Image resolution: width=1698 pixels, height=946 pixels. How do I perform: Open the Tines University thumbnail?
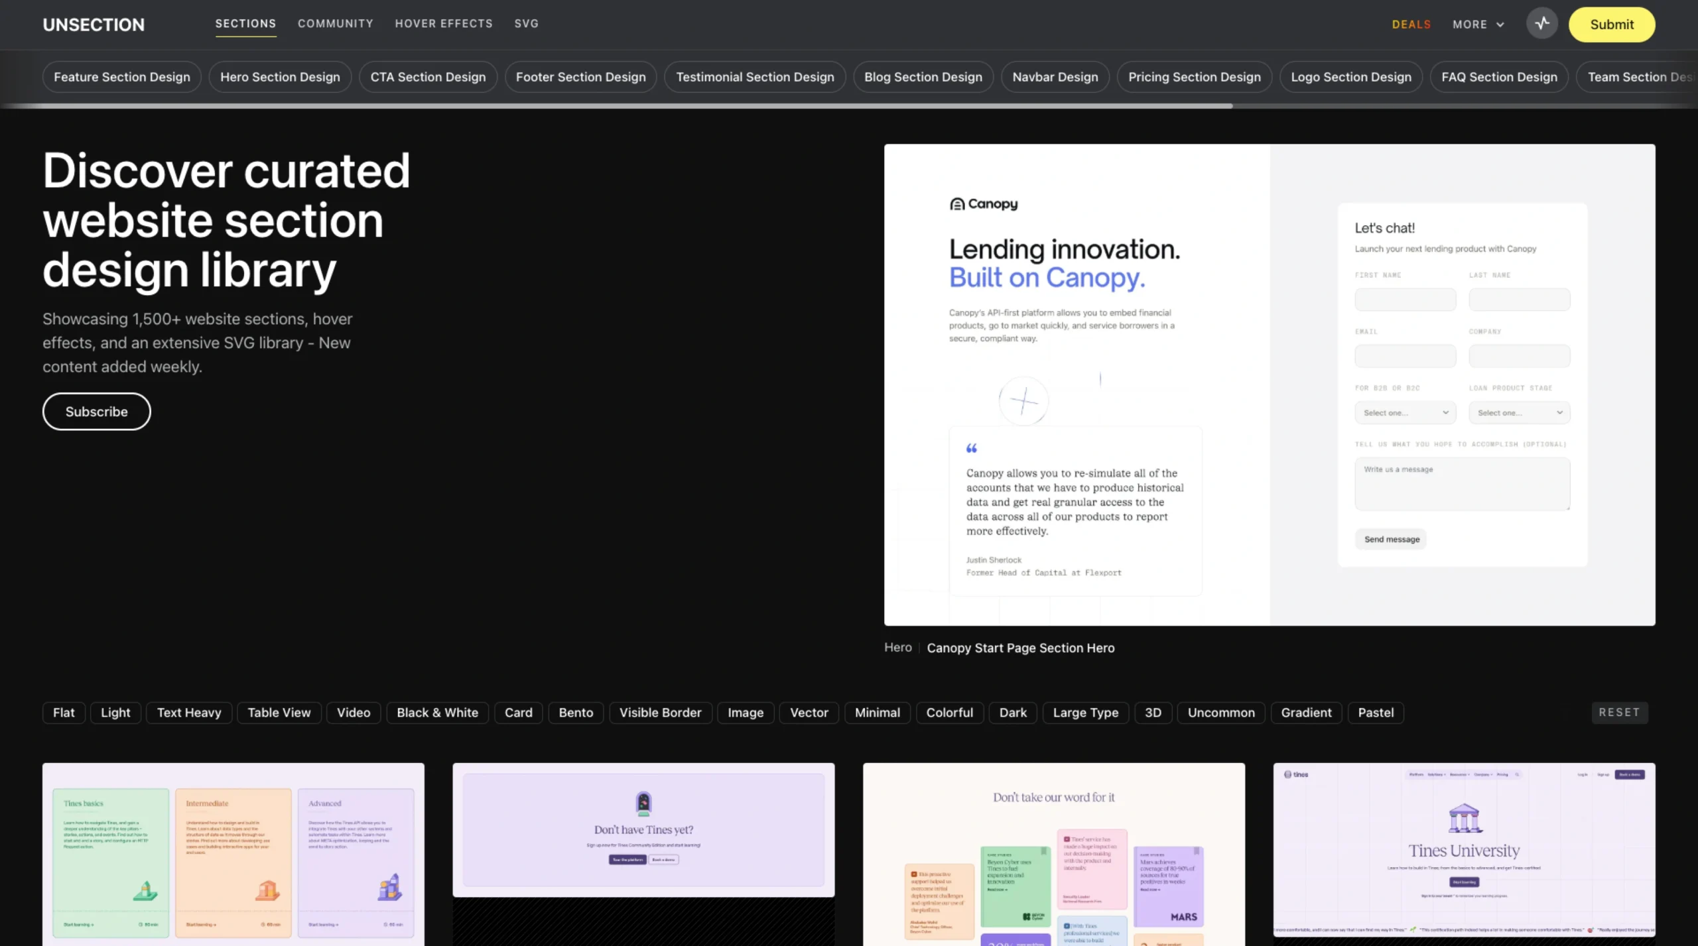pyautogui.click(x=1464, y=849)
